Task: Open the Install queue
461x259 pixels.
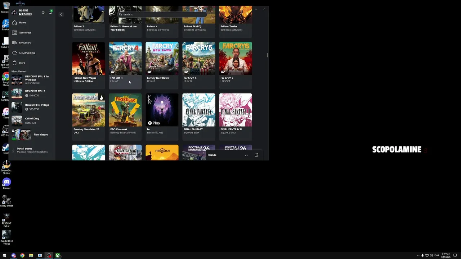Action: [x=32, y=150]
